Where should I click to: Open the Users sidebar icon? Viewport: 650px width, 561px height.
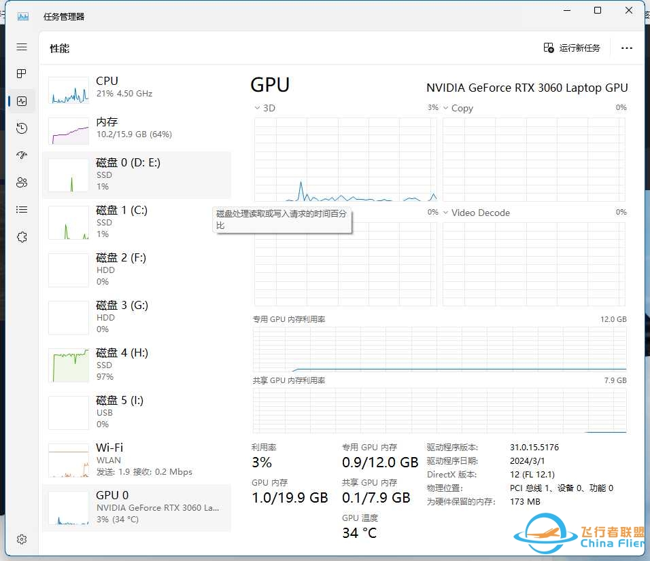(22, 183)
